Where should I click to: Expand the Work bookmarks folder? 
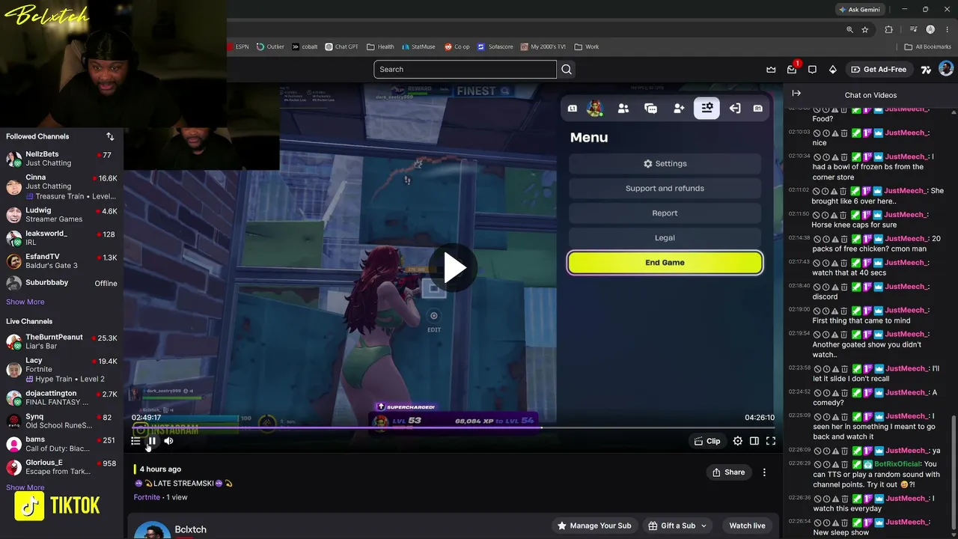coord(587,46)
